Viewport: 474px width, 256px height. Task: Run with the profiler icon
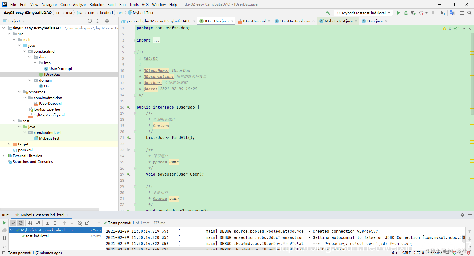(421, 13)
